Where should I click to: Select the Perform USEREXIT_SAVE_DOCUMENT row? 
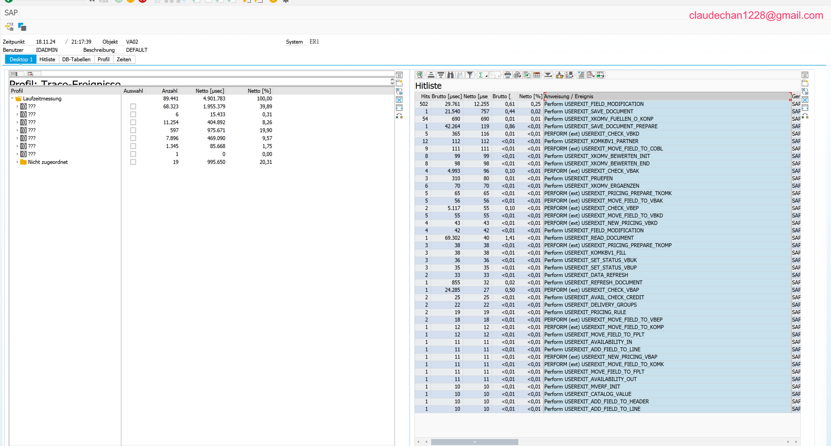coord(589,111)
